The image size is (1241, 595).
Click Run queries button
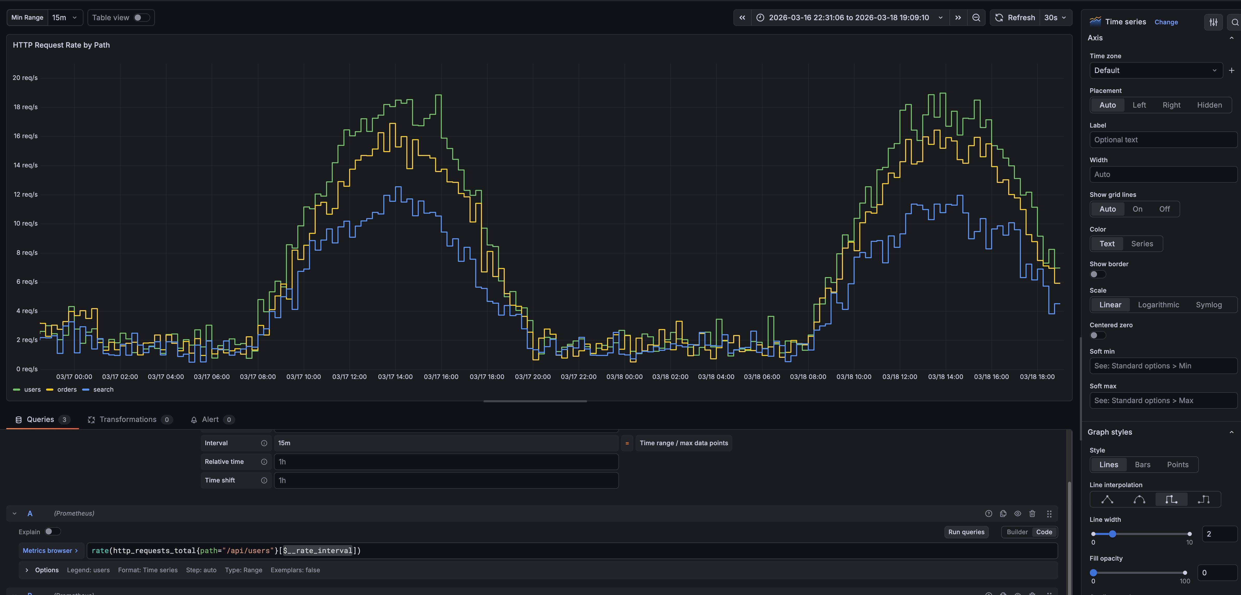tap(966, 532)
